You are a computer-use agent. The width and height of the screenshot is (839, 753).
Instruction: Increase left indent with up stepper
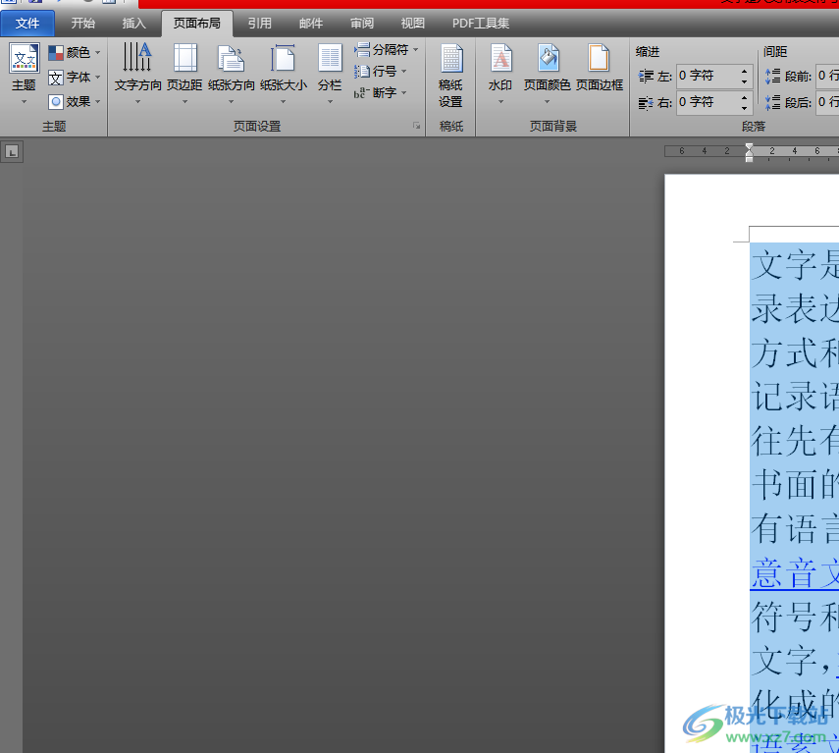pyautogui.click(x=744, y=71)
